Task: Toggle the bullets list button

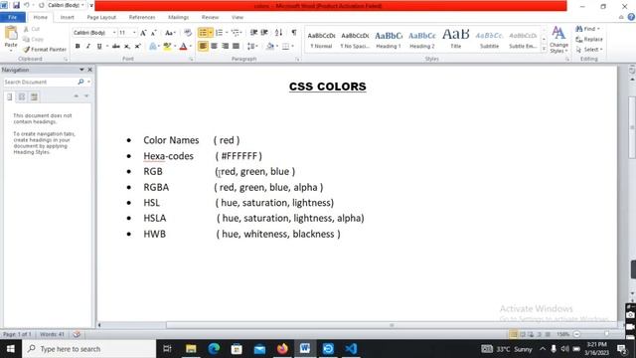Action: pos(203,33)
